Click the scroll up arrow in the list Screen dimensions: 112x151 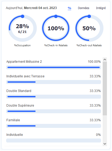click(x=105, y=60)
